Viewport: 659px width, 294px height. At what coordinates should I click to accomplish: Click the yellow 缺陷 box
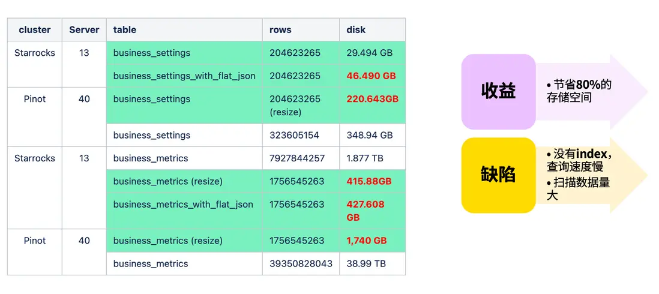tap(498, 175)
